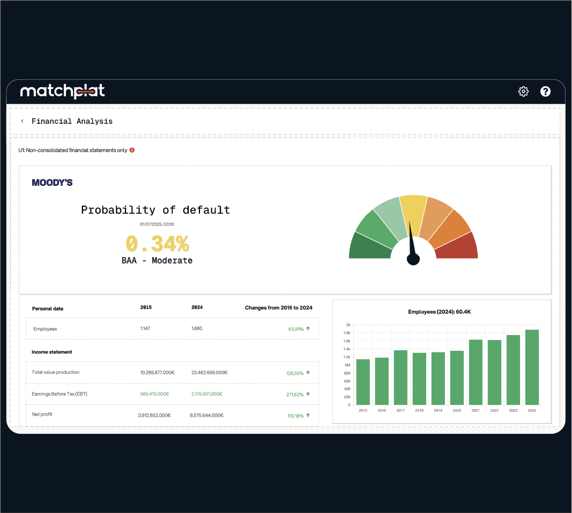Click the help question mark icon
The height and width of the screenshot is (513, 572).
[545, 92]
